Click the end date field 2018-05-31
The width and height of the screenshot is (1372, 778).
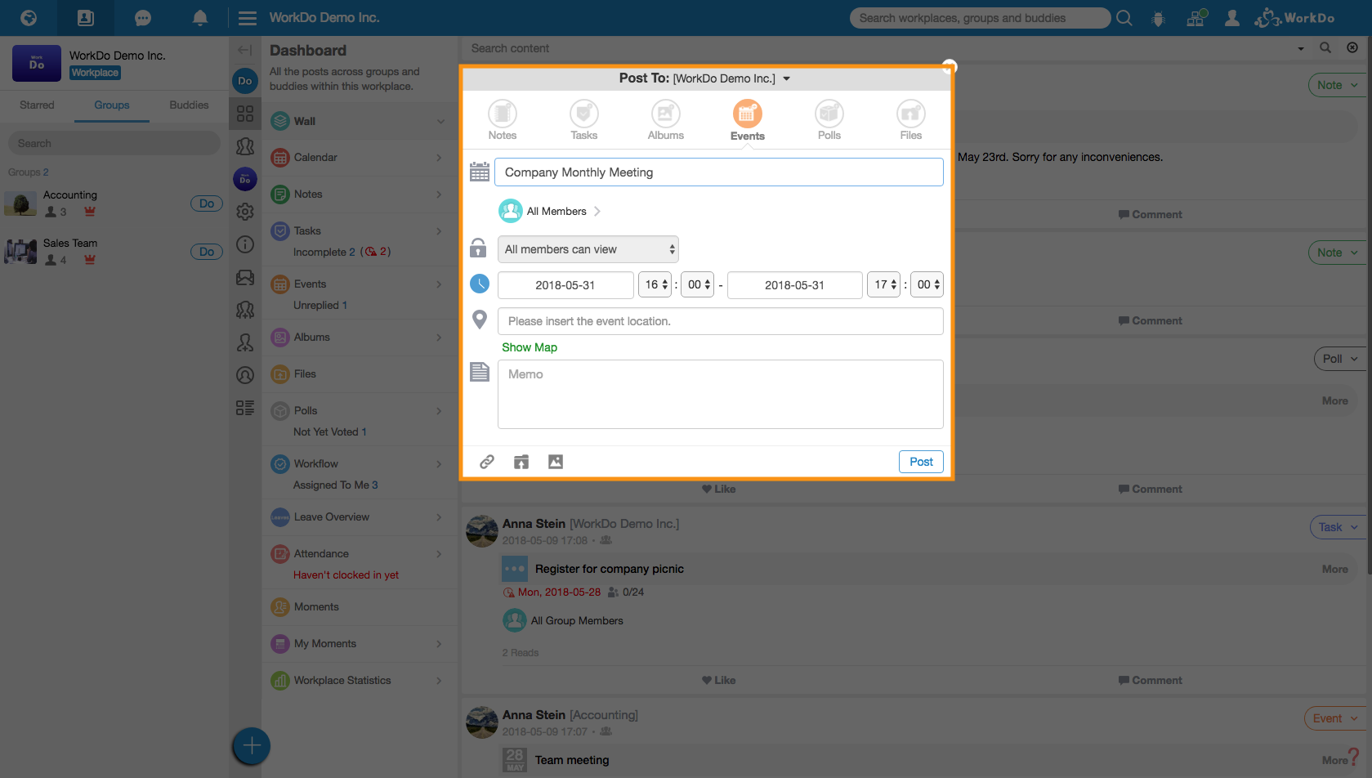pos(794,285)
